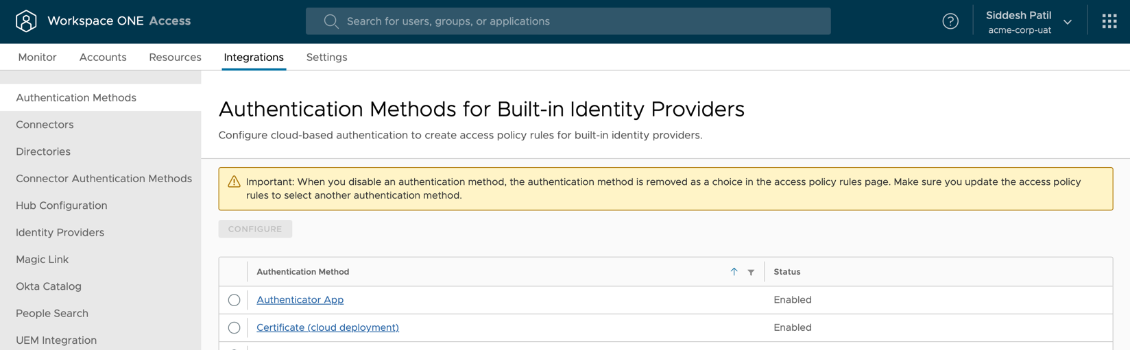
Task: Switch to the Accounts tab
Action: (103, 58)
